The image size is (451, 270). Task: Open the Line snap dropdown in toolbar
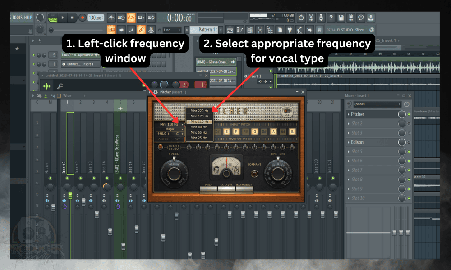(x=172, y=30)
